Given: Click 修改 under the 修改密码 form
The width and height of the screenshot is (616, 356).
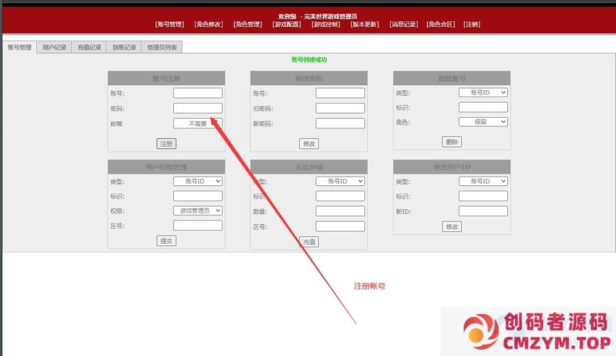Looking at the screenshot, I should (308, 143).
